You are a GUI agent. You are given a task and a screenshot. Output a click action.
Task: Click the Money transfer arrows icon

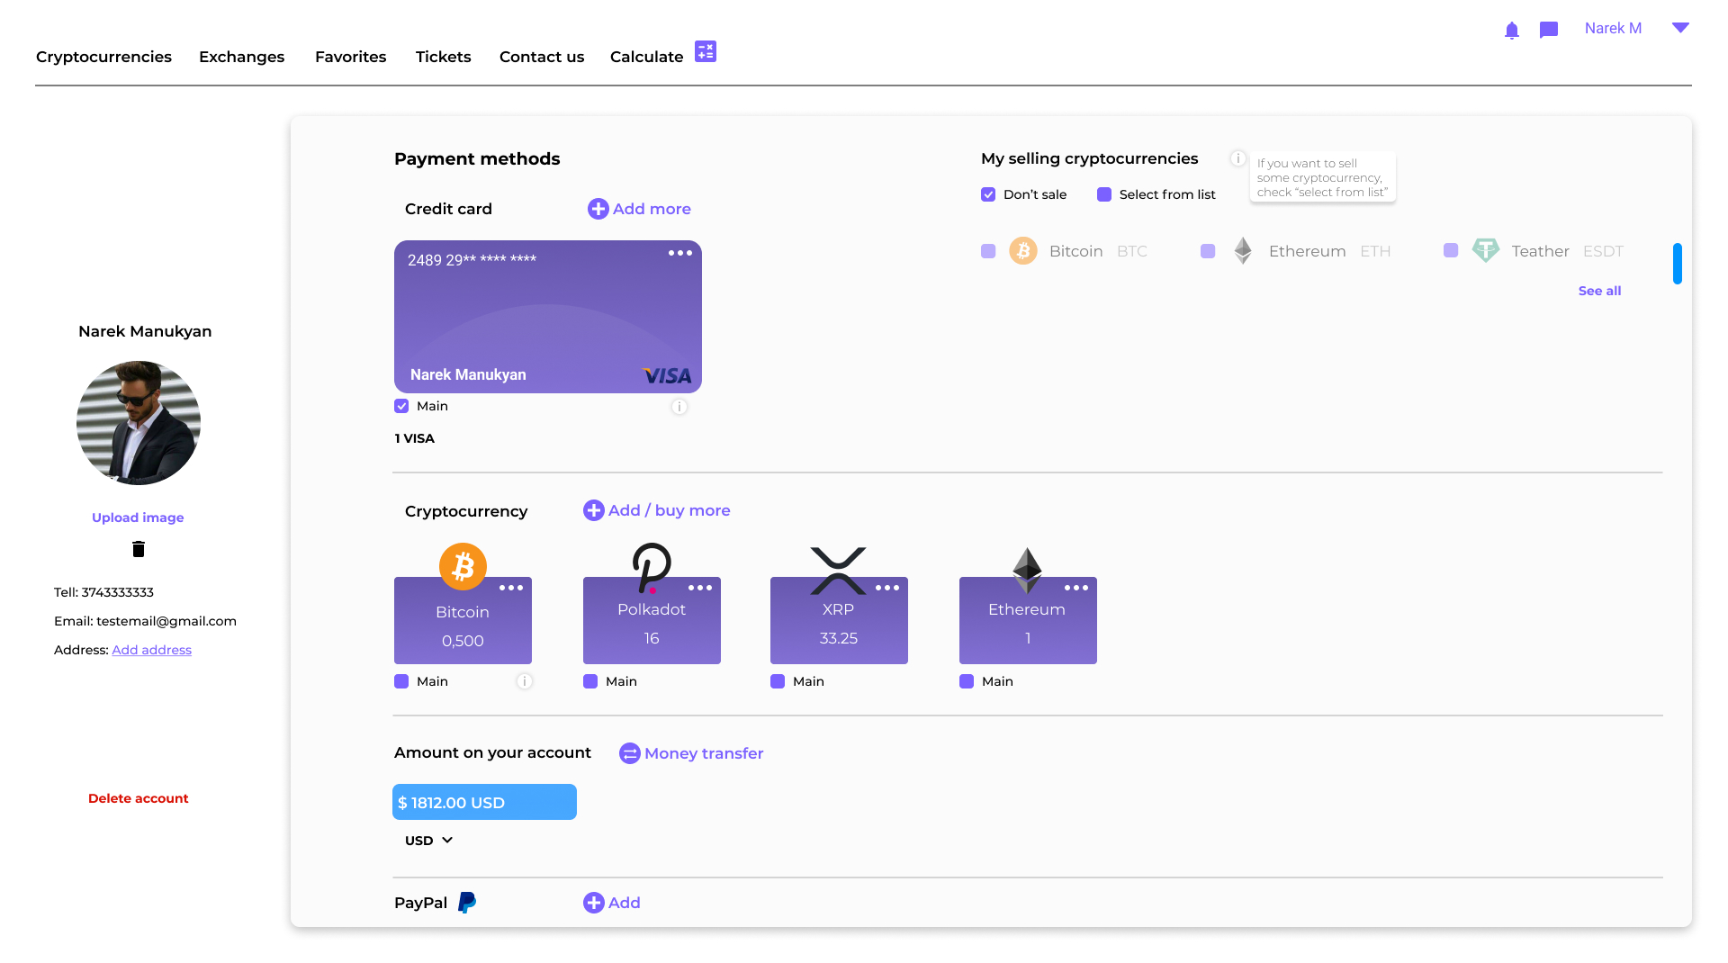[x=630, y=753]
